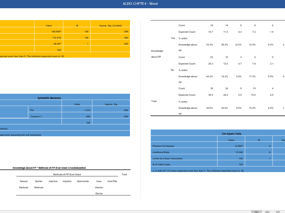Select the 'N of Valid Cases' row label
Screen dimensions: 285x213
tap(161, 164)
